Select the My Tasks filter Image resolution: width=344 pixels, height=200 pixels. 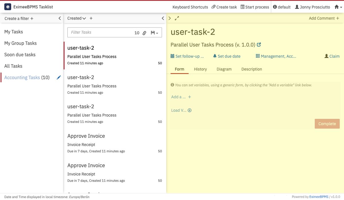(14, 32)
